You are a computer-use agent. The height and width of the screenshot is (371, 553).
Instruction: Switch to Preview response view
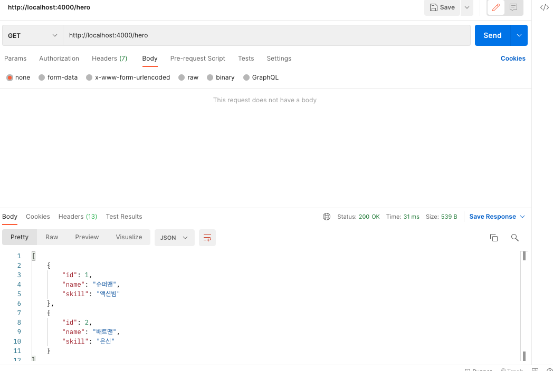87,237
